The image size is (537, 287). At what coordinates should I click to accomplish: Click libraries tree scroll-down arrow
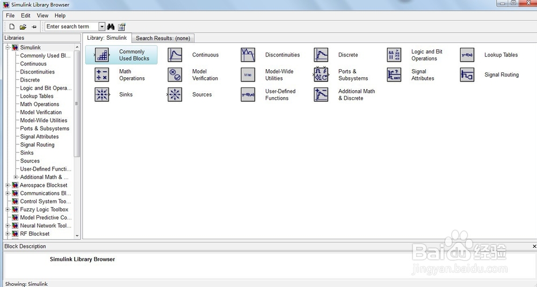[77, 236]
